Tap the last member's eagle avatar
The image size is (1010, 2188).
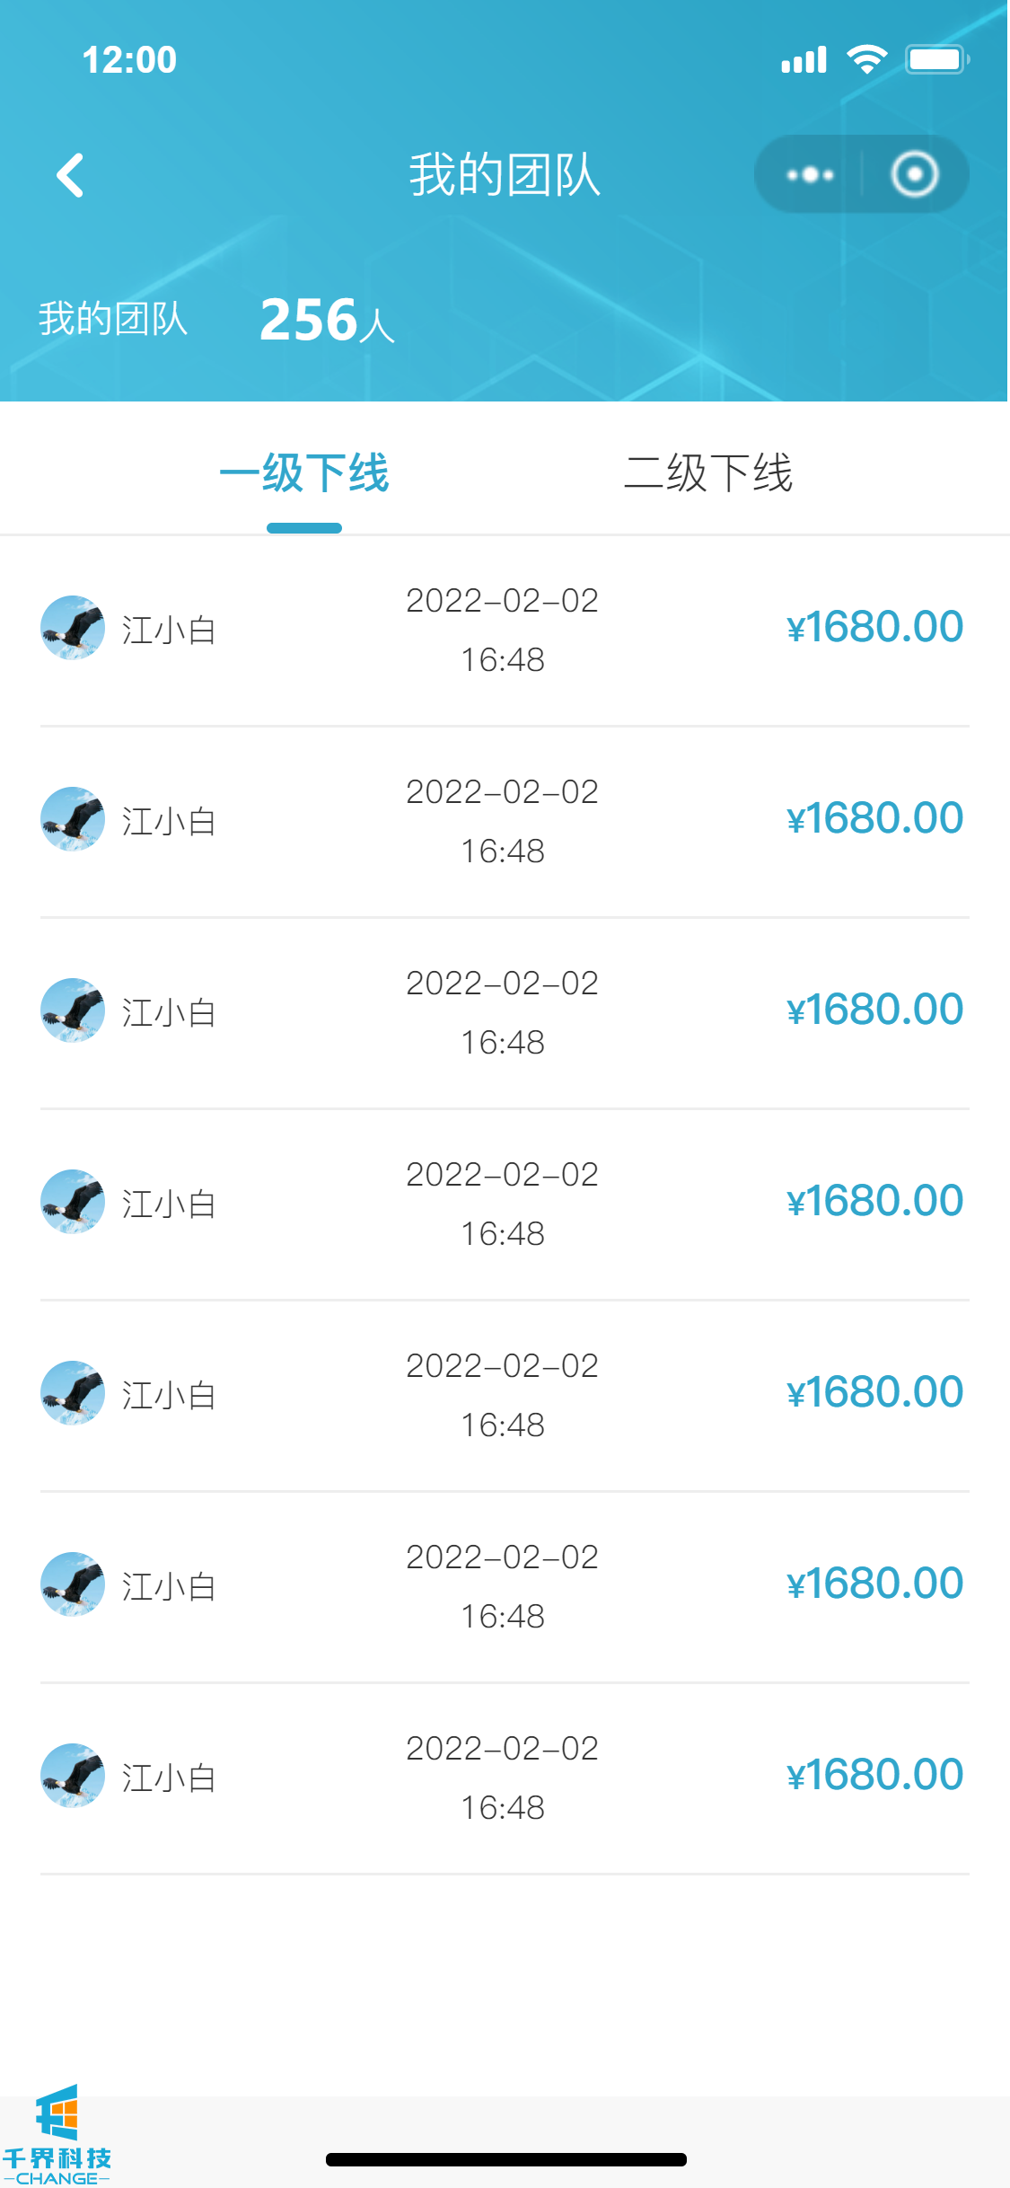73,1776
